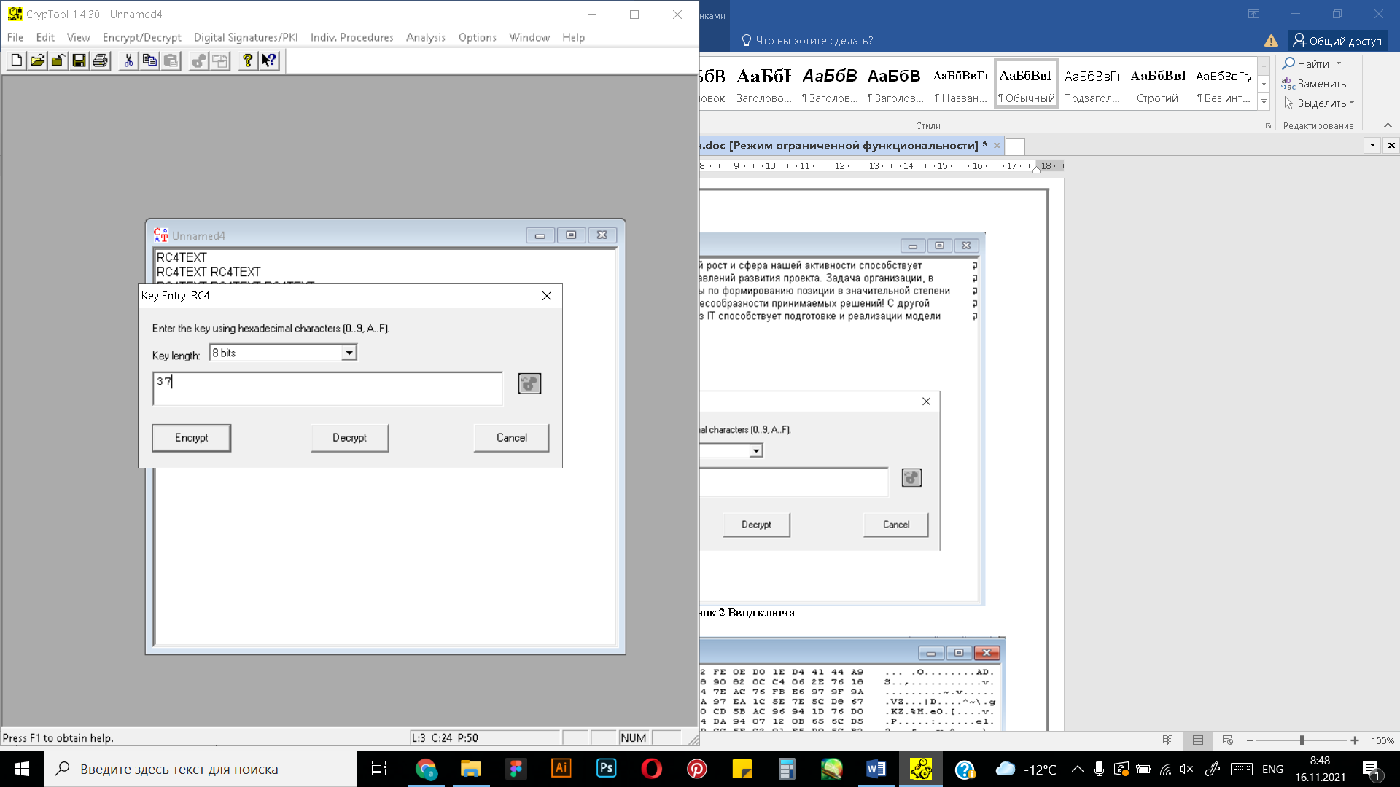1400x787 pixels.
Task: Open the Encrypt/Decrypt menu
Action: [141, 37]
